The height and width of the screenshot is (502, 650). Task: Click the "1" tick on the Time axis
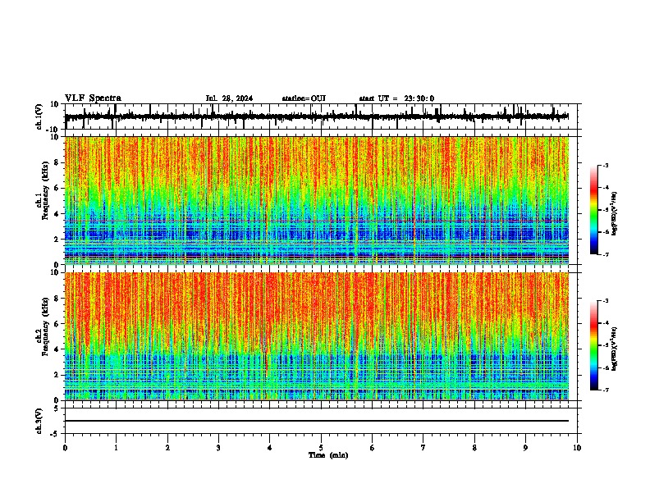116,448
